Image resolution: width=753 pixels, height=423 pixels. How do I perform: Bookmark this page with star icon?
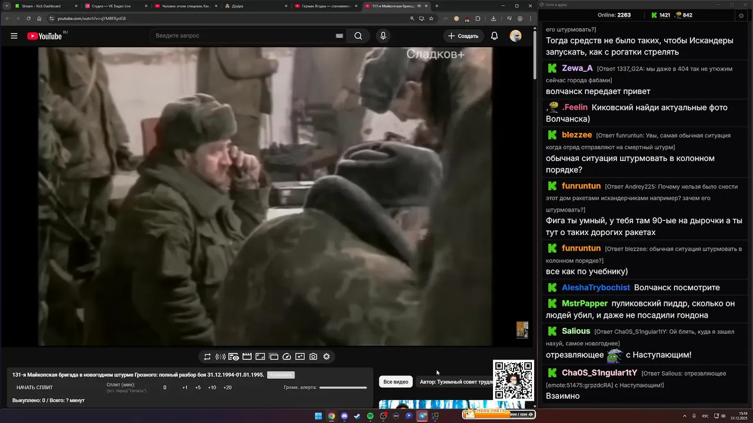point(431,18)
